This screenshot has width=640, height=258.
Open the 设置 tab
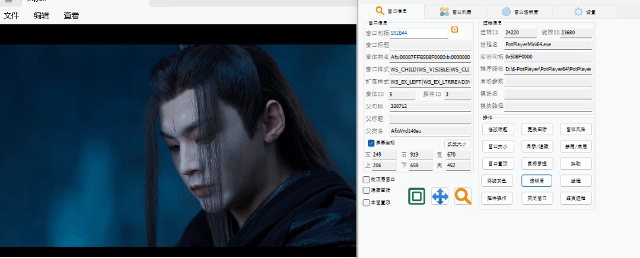coord(584,12)
